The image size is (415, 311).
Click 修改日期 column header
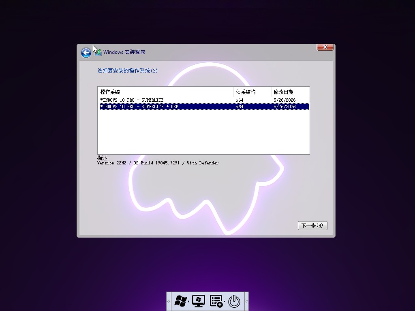[x=290, y=92]
